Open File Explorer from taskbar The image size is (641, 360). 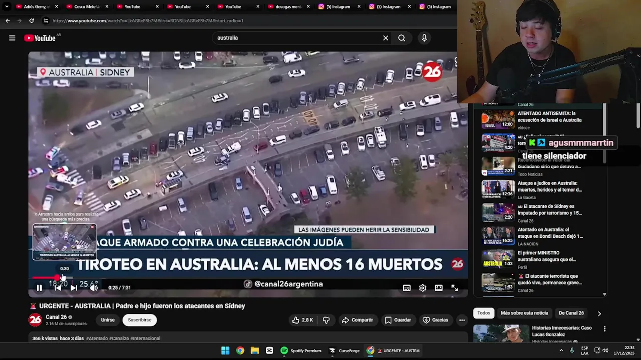255,351
